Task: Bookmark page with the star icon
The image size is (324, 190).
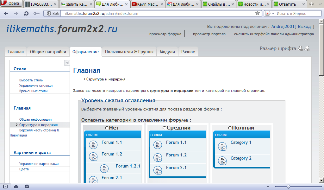Action: (258, 13)
